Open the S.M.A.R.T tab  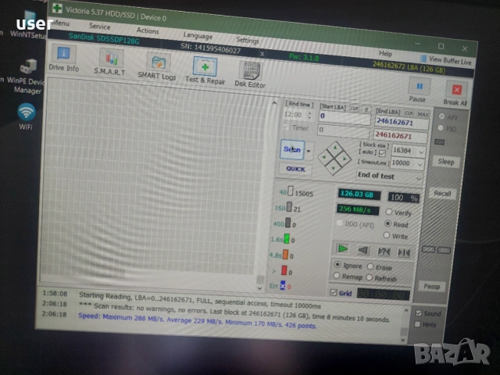pos(110,62)
